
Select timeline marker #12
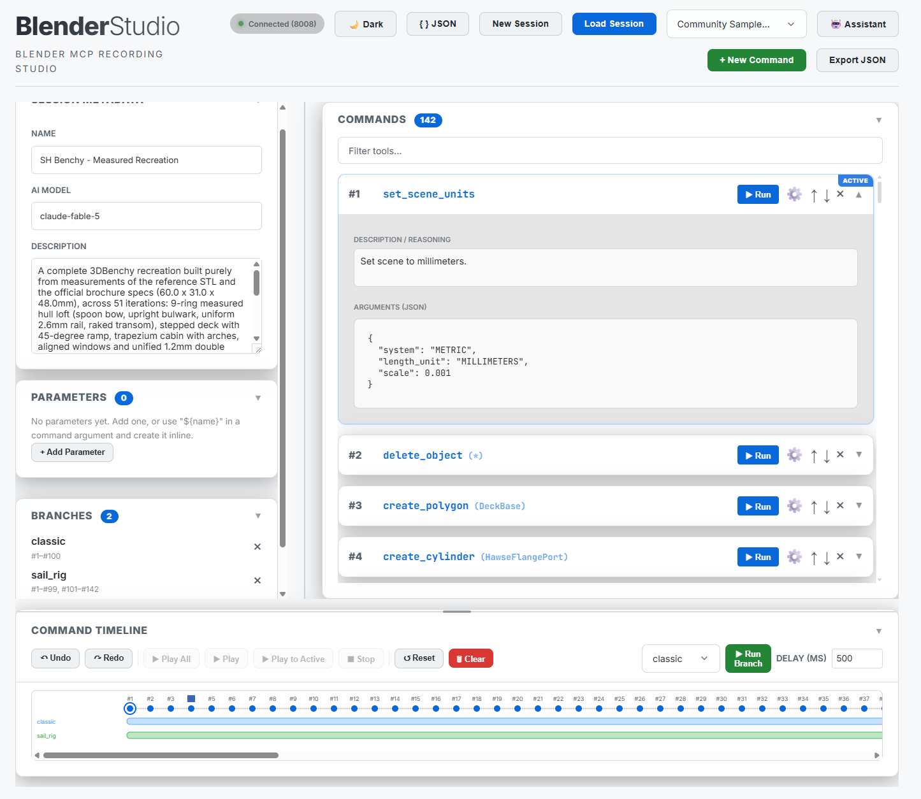click(x=354, y=708)
